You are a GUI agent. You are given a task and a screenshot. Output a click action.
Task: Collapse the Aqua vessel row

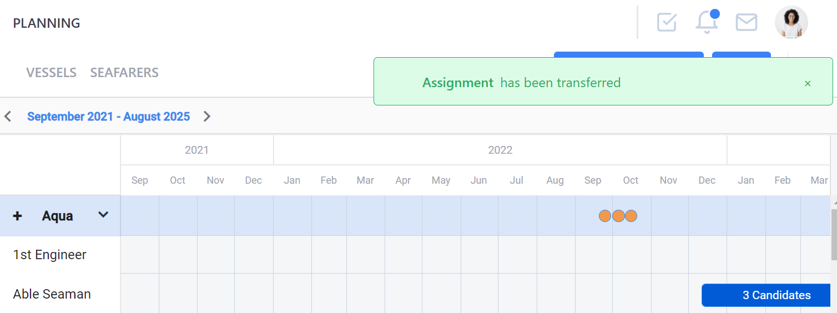pos(103,215)
